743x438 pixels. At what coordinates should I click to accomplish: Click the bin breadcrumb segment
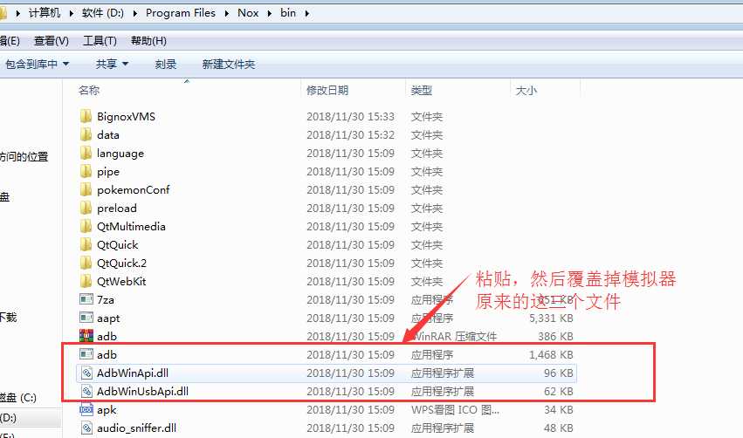pos(288,13)
